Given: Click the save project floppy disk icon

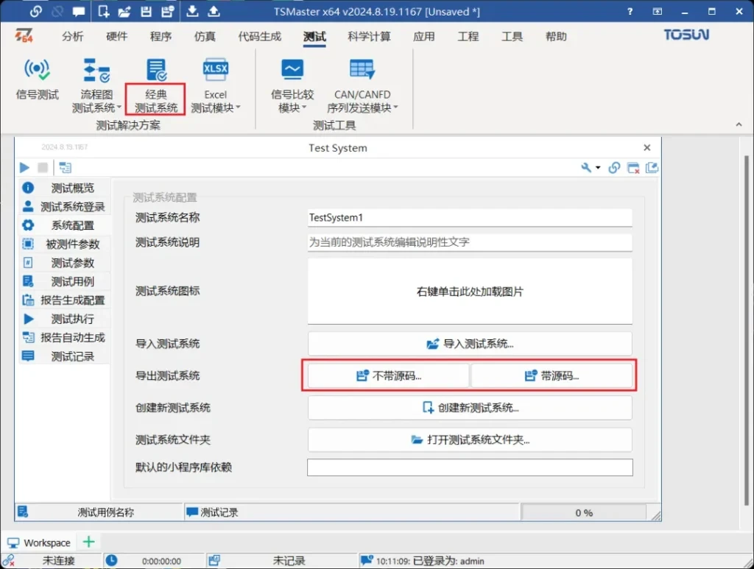Looking at the screenshot, I should point(146,11).
